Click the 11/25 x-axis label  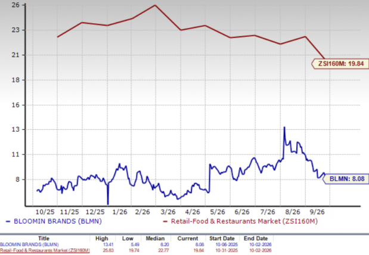pos(69,212)
